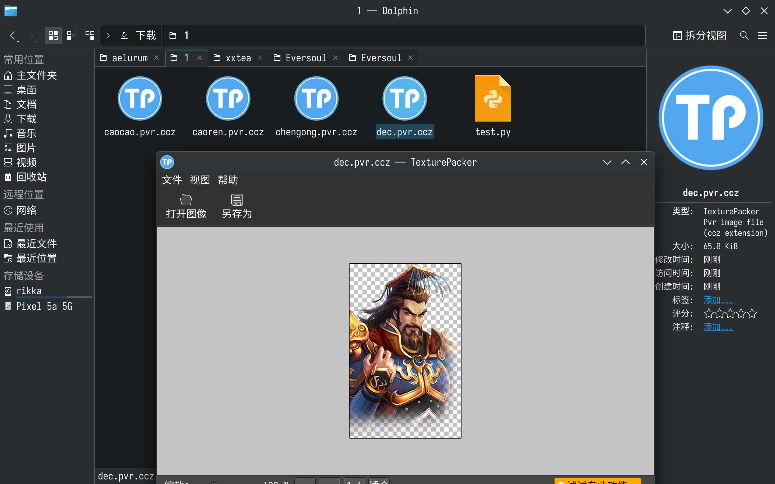Open TexturePacker window shade dropdown chevron
This screenshot has width=775, height=484.
(607, 162)
